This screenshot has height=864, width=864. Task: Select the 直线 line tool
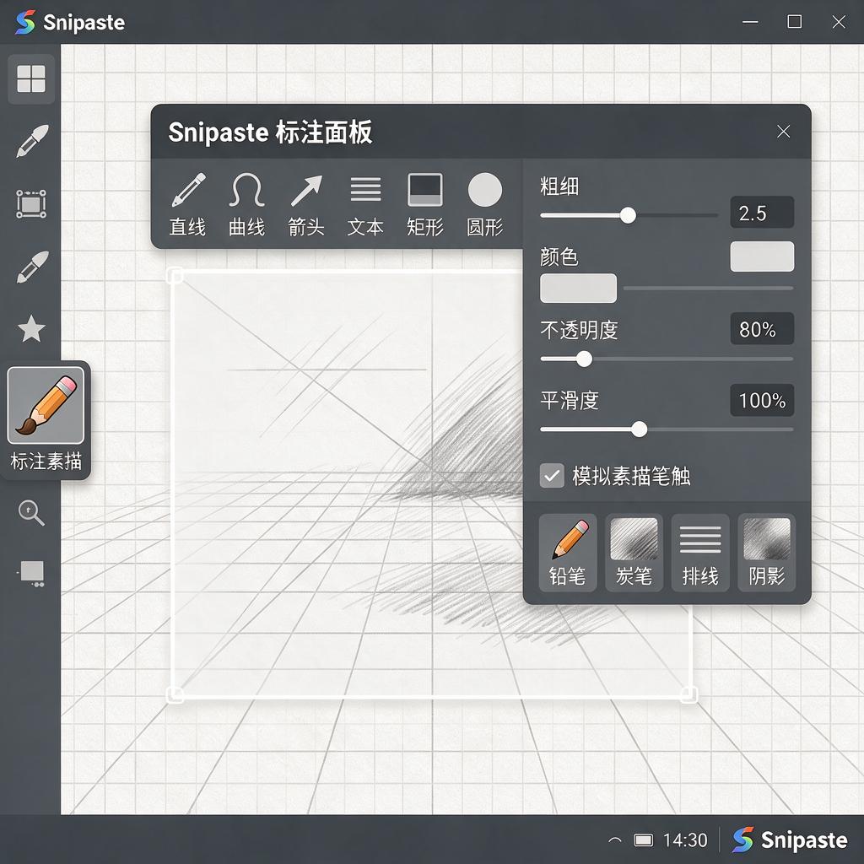(188, 204)
